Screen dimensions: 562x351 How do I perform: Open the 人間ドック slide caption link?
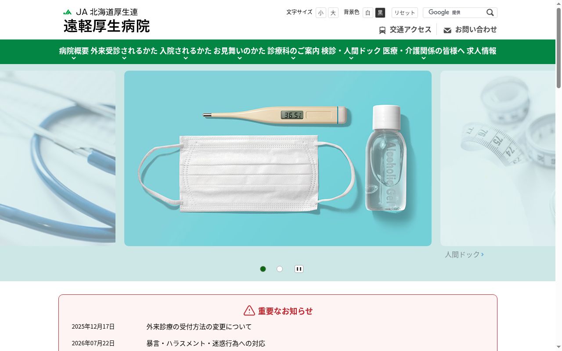[464, 254]
